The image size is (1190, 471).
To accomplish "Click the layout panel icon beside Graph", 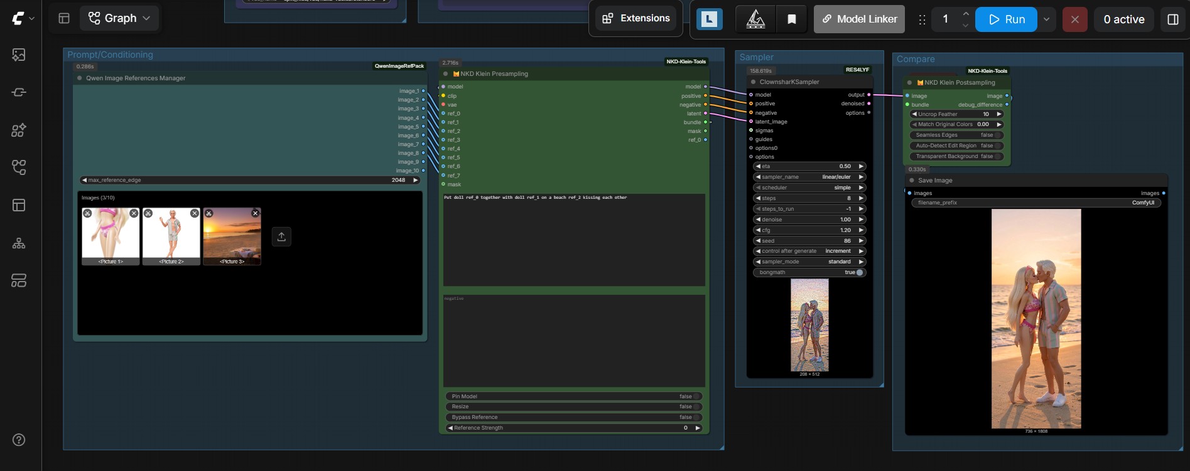I will (x=64, y=18).
